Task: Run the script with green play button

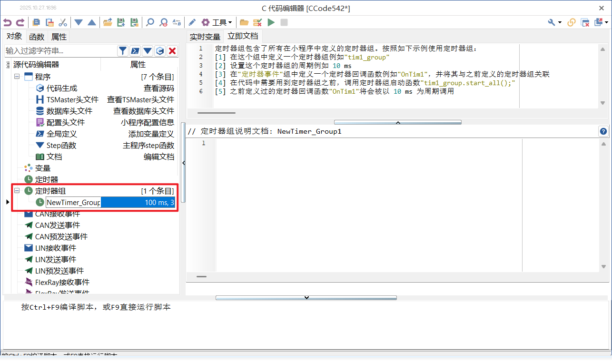Action: pos(271,22)
